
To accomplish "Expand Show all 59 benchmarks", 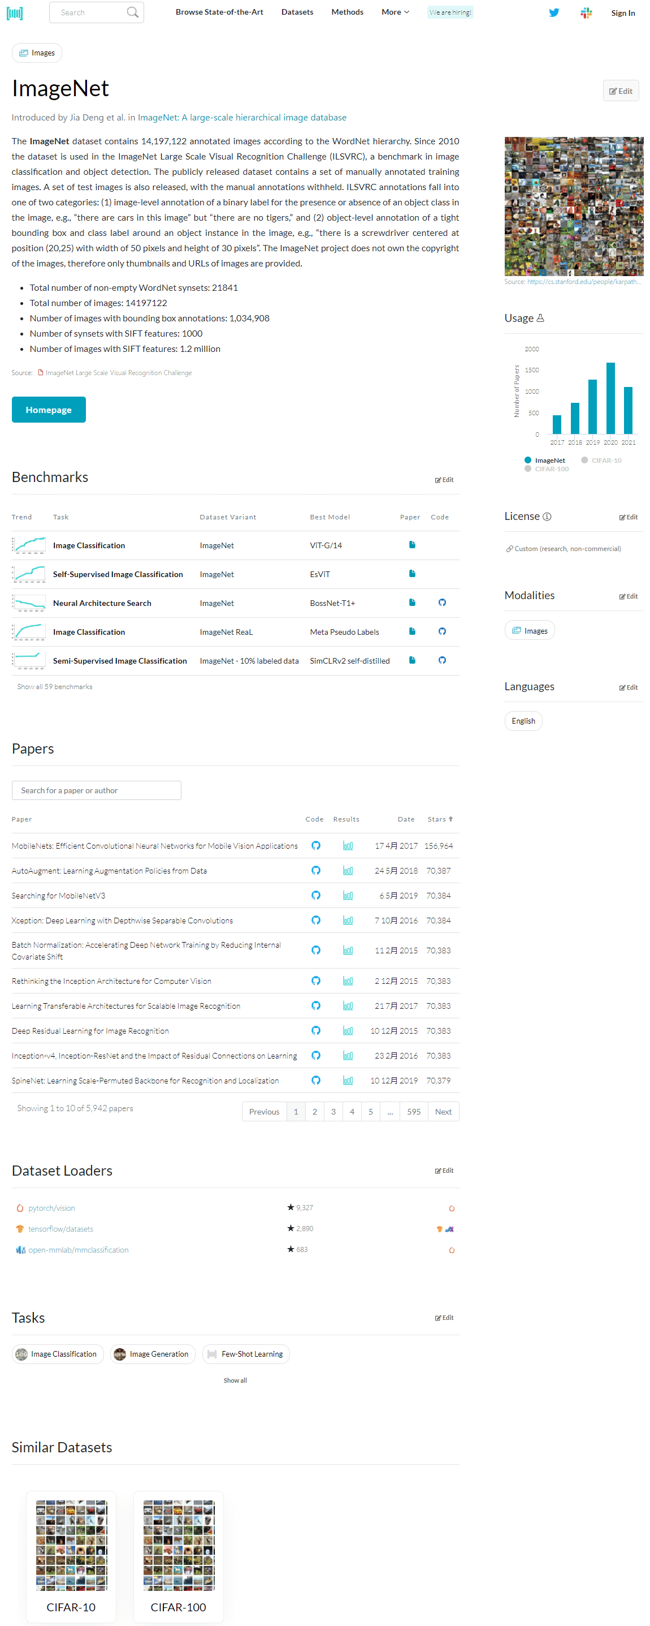I will [x=55, y=686].
